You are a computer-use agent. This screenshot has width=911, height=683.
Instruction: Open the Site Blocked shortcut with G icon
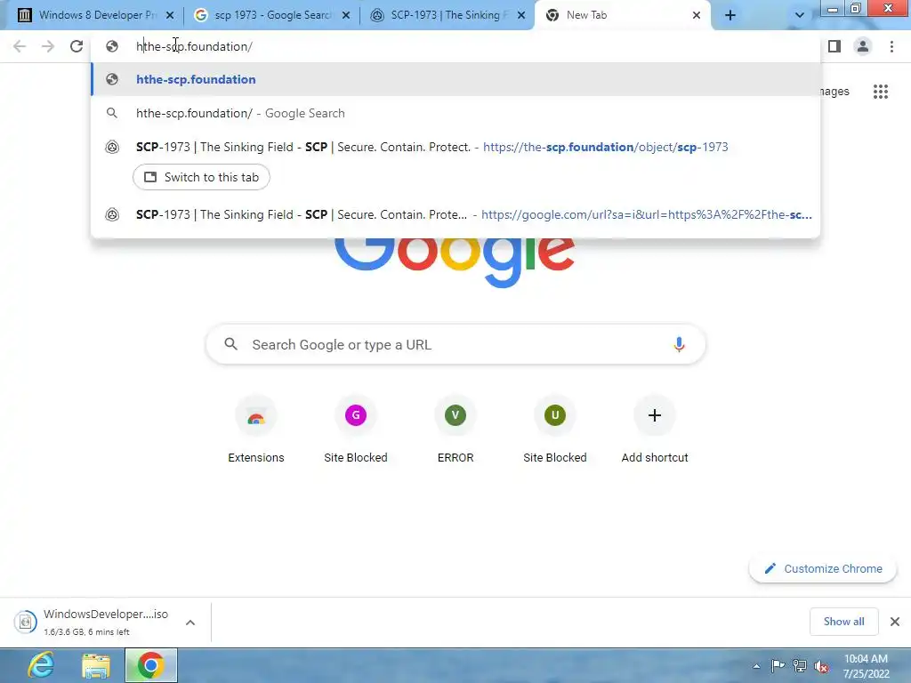pyautogui.click(x=356, y=430)
